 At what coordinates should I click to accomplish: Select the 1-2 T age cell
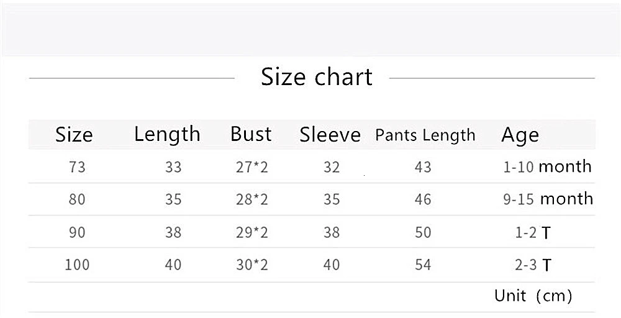[533, 232]
